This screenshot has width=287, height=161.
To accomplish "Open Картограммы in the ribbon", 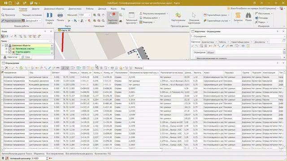I will tap(178, 18).
